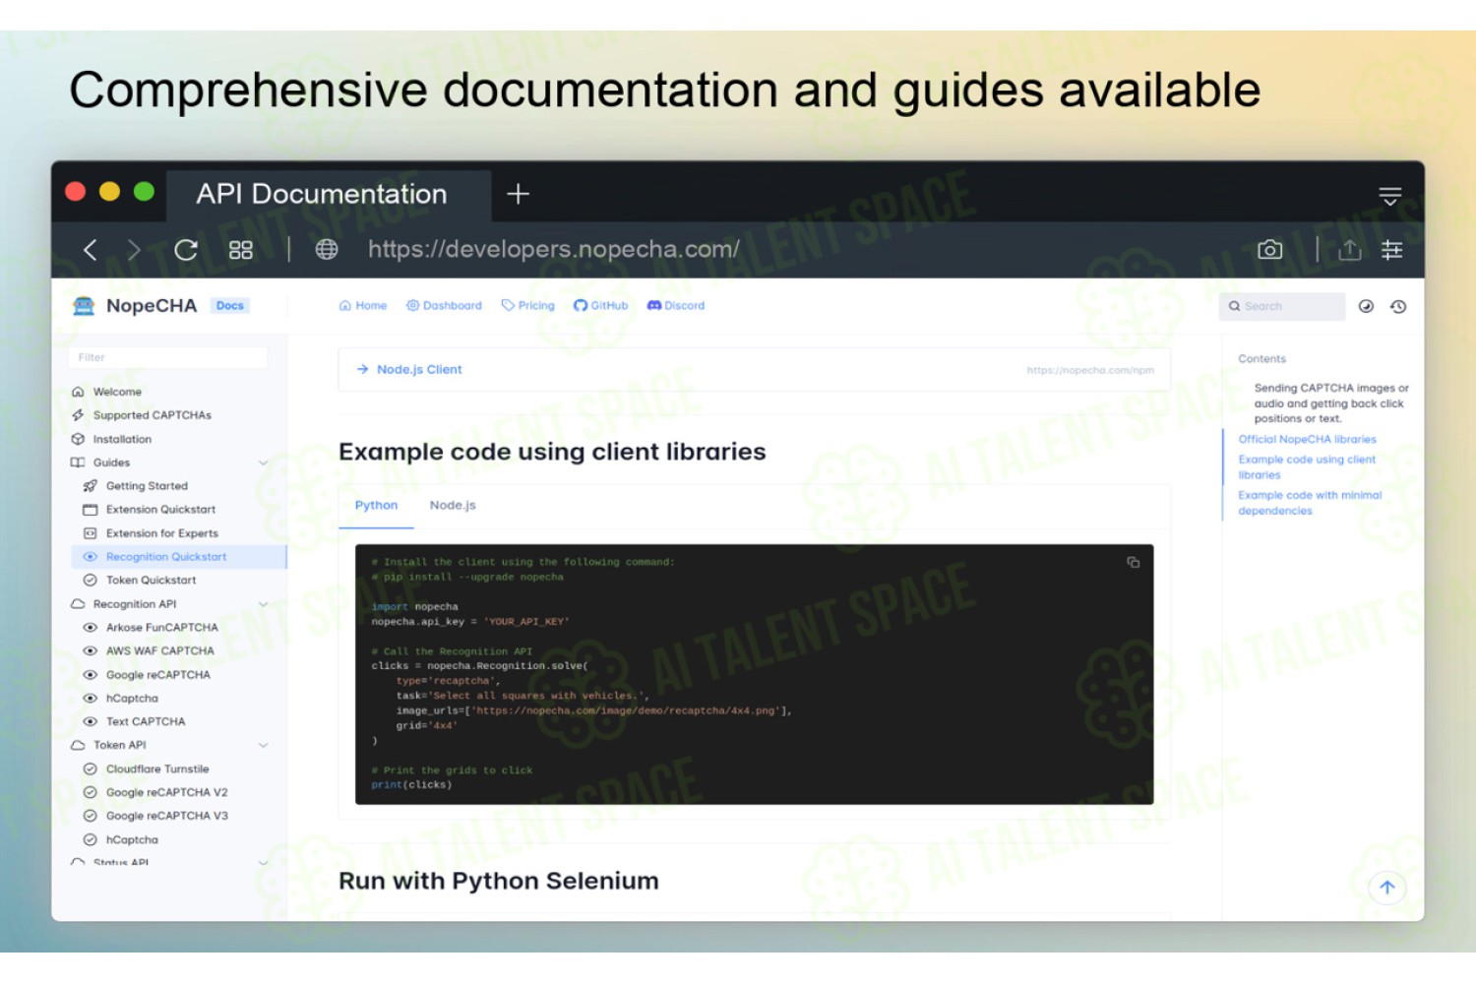Jump to Example code using client libraries
This screenshot has width=1476, height=984.
(1307, 467)
